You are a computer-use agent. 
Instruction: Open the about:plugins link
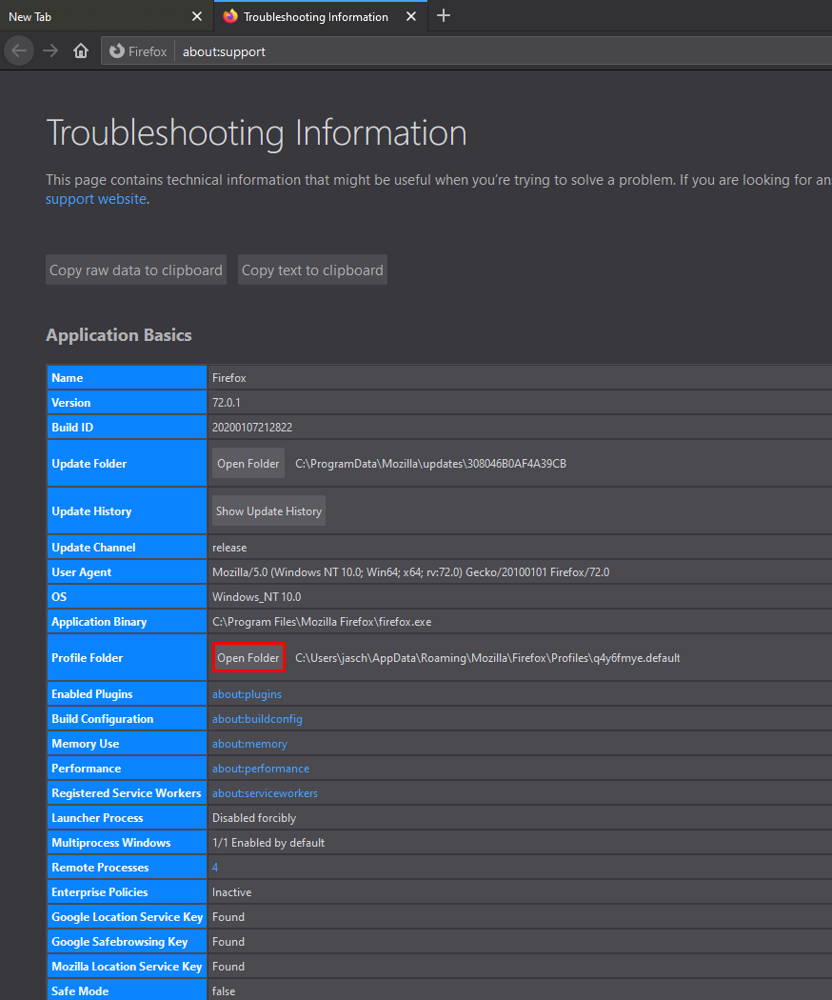tap(247, 694)
